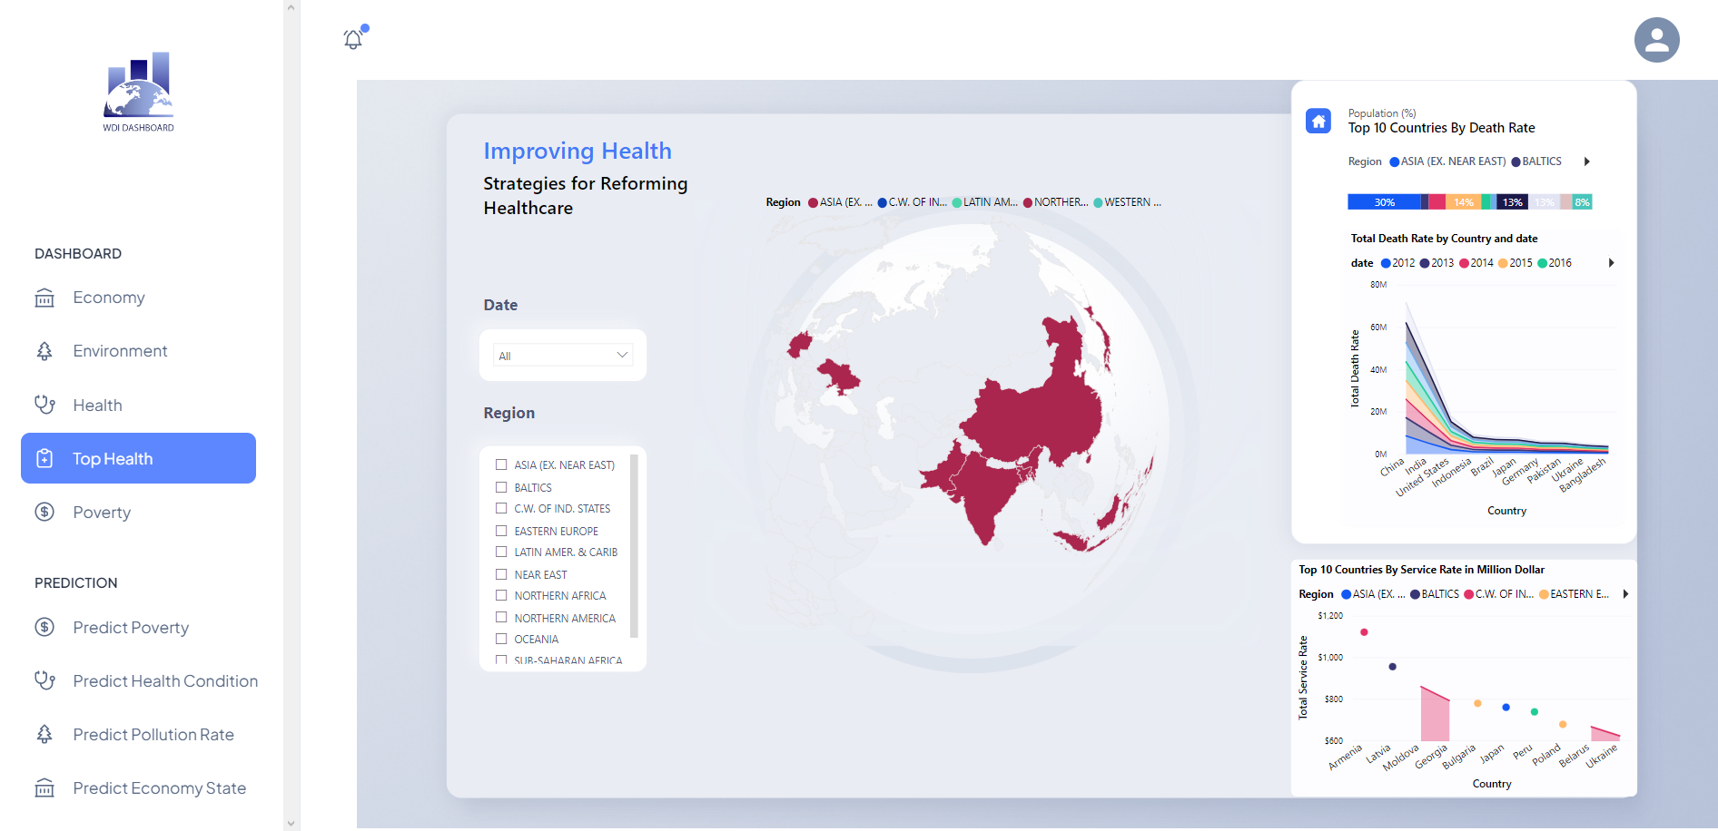Select the Economy dashboard icon
Viewport: 1718px width, 831px height.
[44, 297]
